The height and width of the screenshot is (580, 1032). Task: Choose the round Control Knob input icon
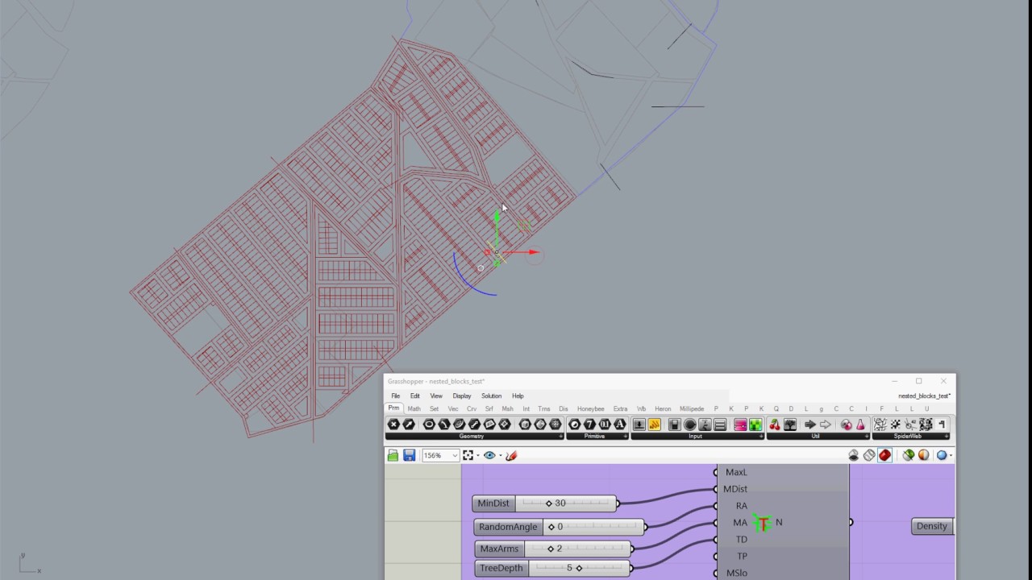coord(690,425)
